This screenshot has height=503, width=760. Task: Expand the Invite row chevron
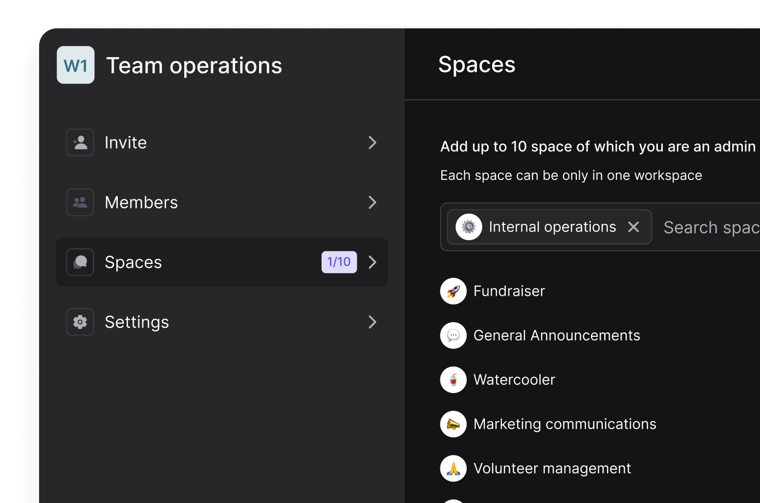(x=372, y=142)
